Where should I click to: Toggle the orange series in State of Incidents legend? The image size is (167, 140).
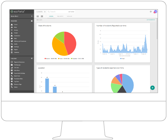64,58
